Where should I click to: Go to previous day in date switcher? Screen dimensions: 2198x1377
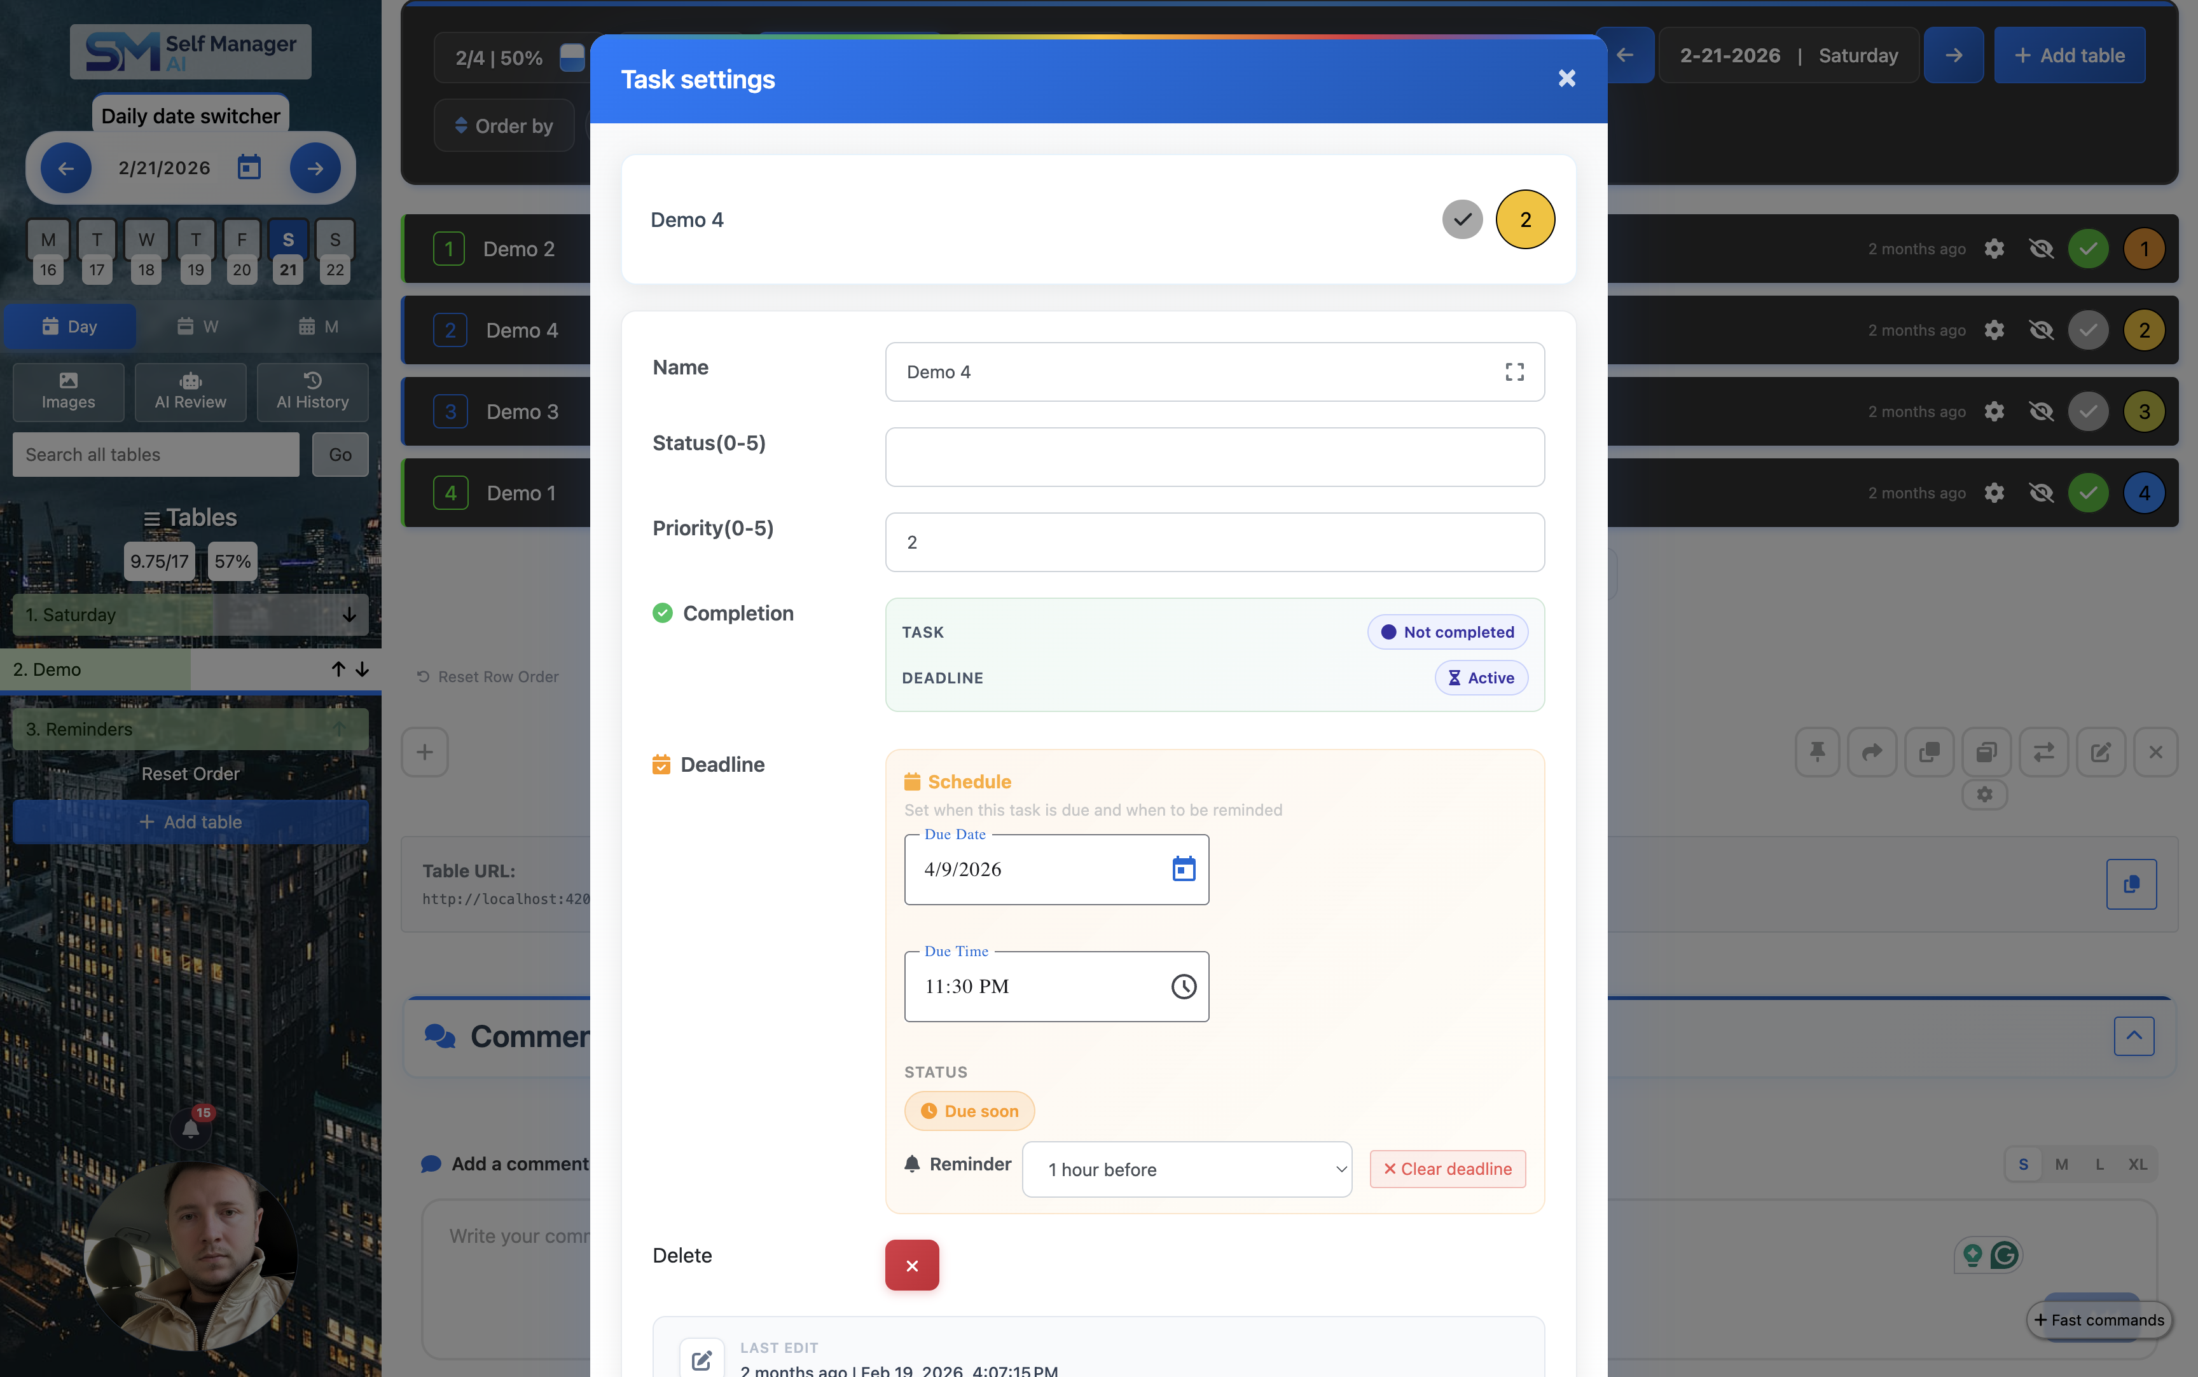pyautogui.click(x=66, y=168)
